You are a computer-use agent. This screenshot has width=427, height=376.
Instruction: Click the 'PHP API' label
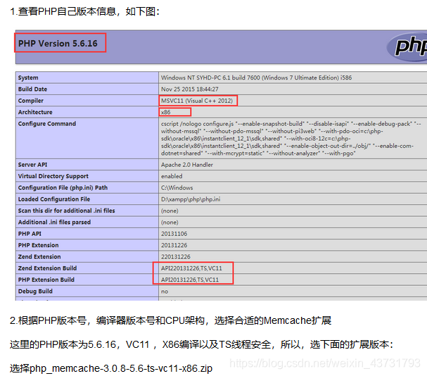coord(30,234)
